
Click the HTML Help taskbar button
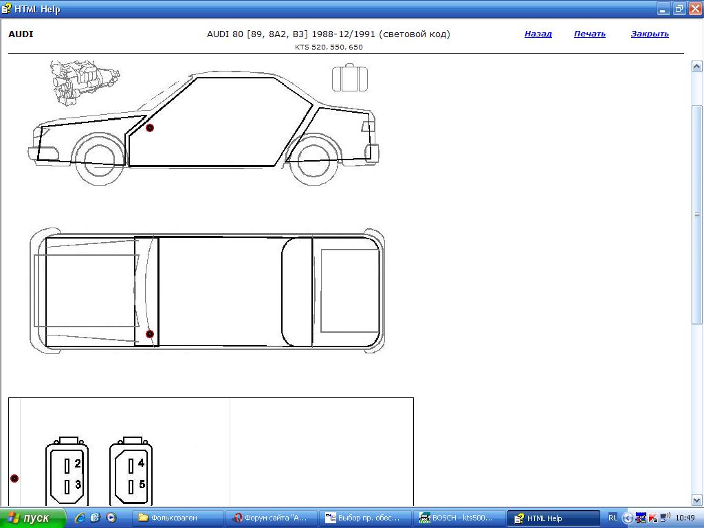tap(553, 518)
